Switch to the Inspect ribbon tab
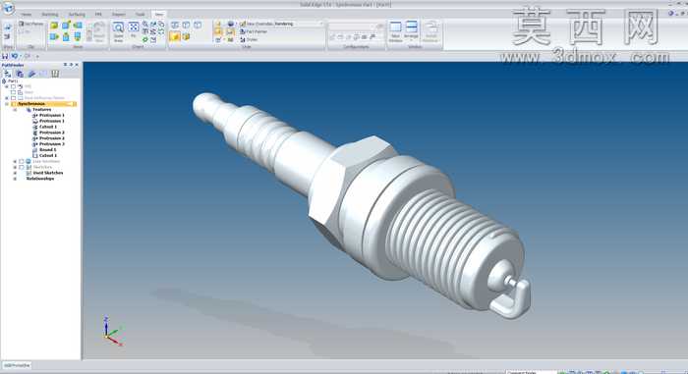 point(119,15)
